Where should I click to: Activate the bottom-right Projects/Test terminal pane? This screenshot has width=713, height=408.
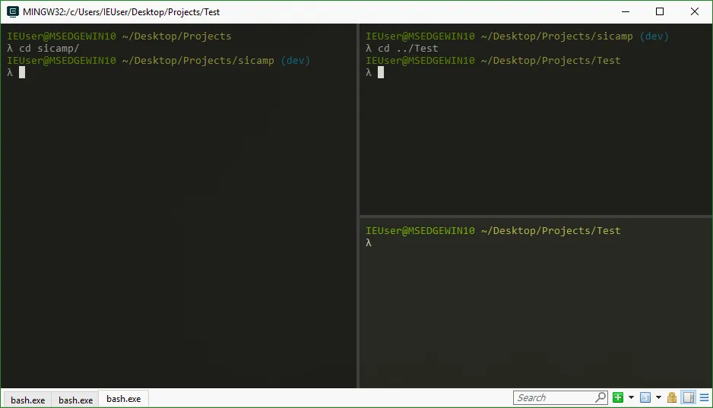[535, 312]
